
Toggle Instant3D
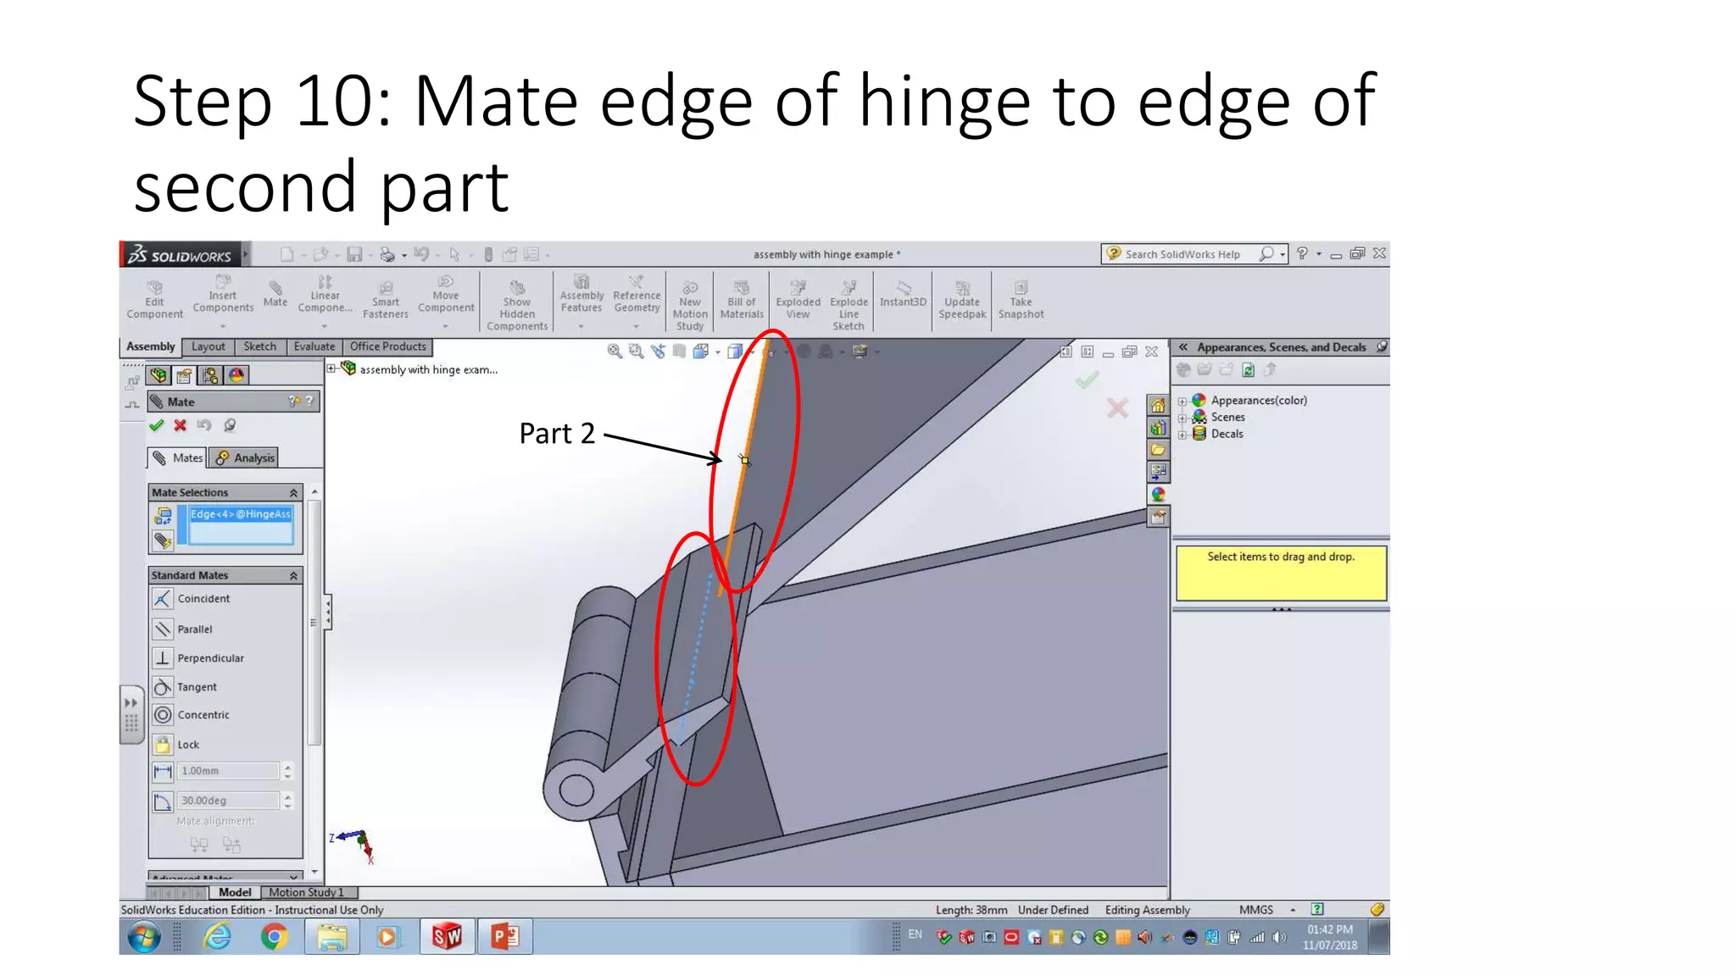coord(903,295)
